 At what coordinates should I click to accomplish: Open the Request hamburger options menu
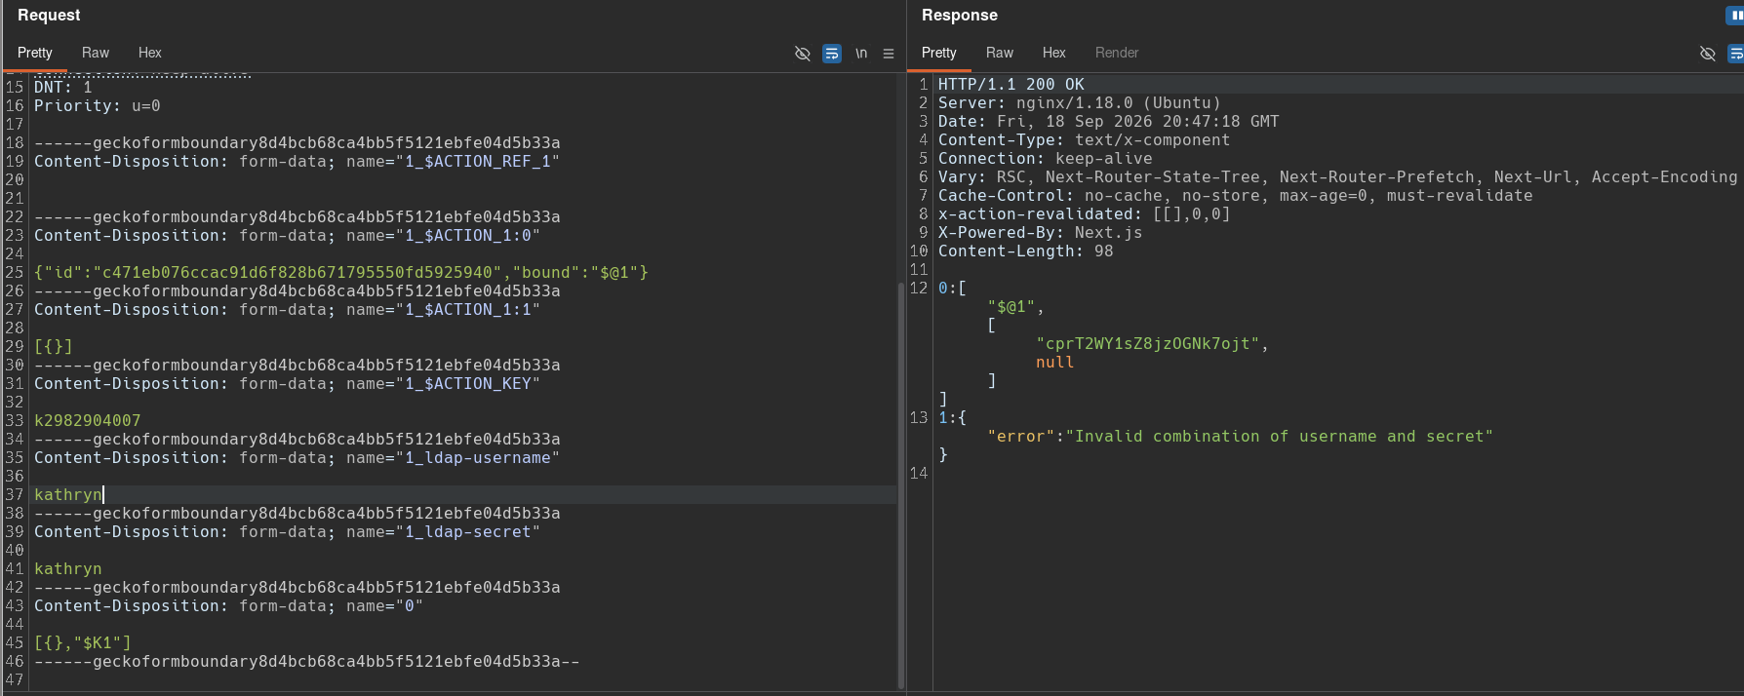tap(889, 54)
